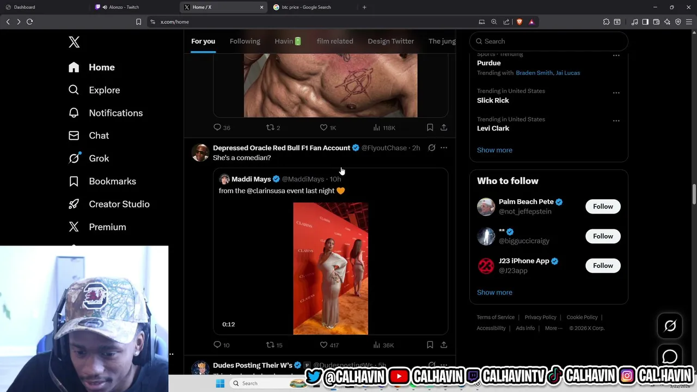Open @clarinsusa mention in quoted post
The height and width of the screenshot is (392, 697).
coord(267,191)
